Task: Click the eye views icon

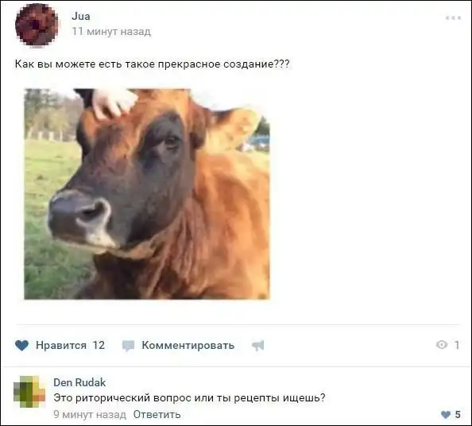Action: point(442,345)
